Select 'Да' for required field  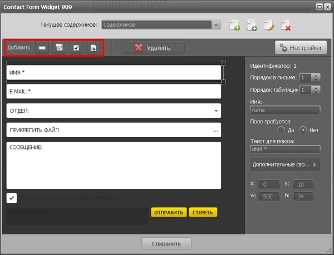click(x=283, y=130)
